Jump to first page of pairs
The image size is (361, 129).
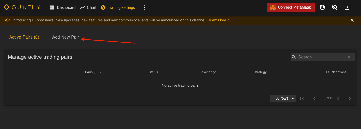point(302,98)
